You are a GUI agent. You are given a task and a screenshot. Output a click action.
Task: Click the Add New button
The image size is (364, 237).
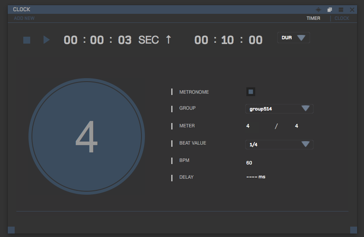(24, 18)
